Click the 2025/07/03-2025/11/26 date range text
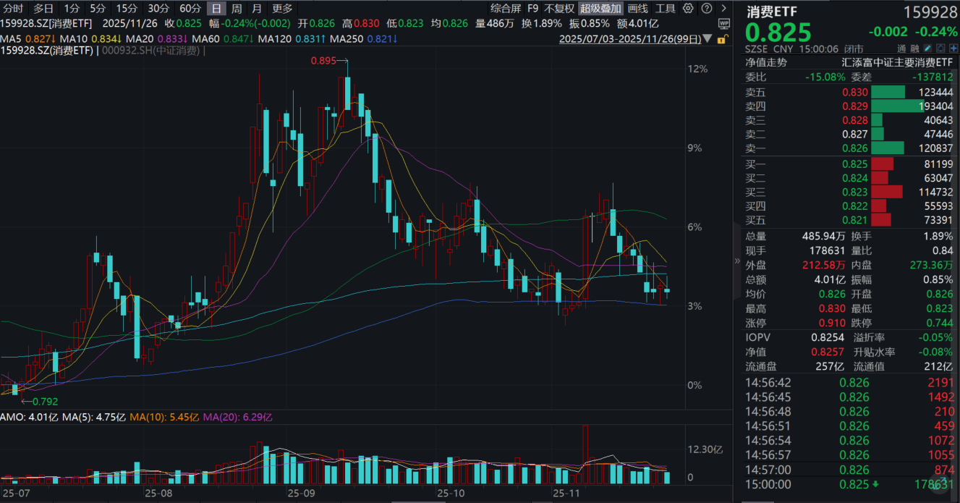Image resolution: width=960 pixels, height=503 pixels. pos(630,39)
